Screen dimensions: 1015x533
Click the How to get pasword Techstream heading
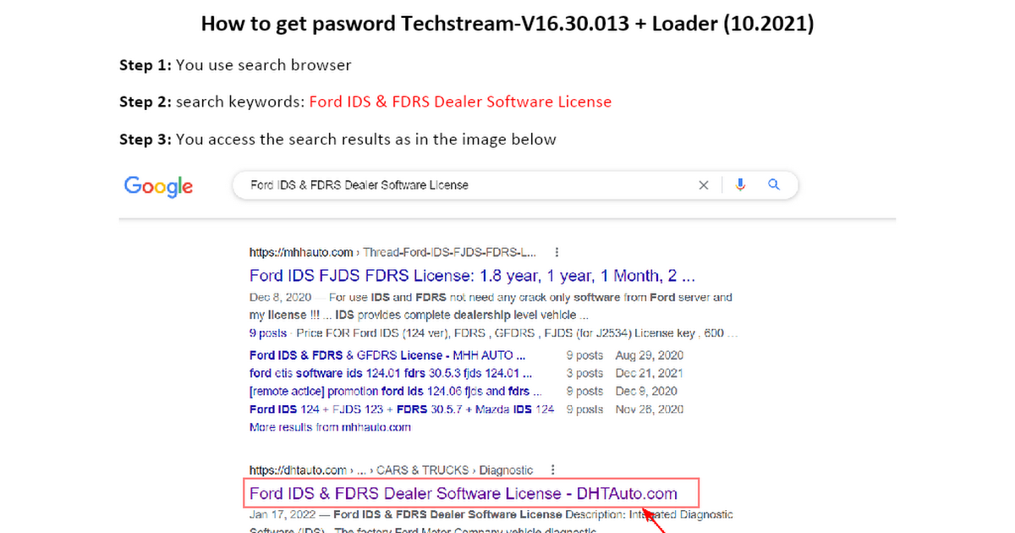point(507,24)
